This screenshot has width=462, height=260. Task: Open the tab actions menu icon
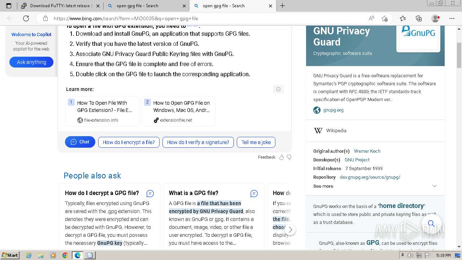tap(9, 6)
